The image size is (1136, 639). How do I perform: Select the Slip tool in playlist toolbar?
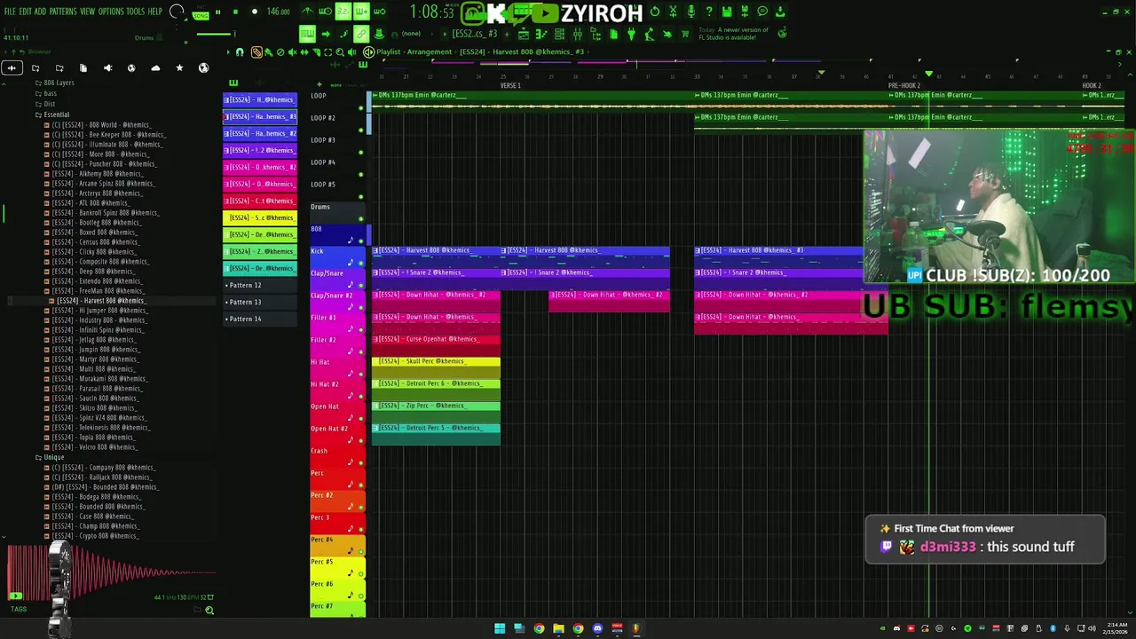click(x=304, y=52)
